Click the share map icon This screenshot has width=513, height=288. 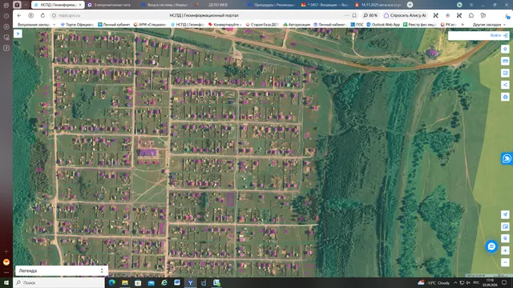tap(505, 85)
